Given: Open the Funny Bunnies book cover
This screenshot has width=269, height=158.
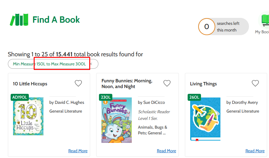Looking at the screenshot, I should (x=117, y=120).
